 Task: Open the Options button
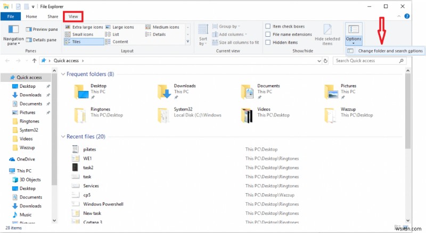[354, 34]
